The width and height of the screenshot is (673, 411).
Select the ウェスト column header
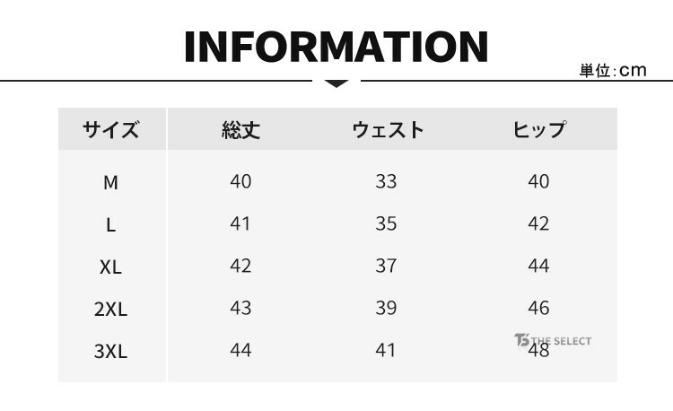click(x=387, y=129)
